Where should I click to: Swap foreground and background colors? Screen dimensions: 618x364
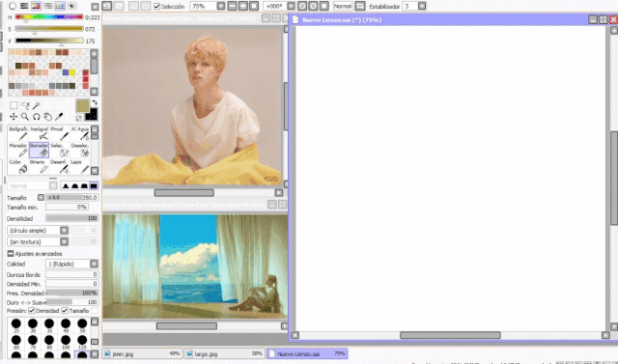[x=95, y=102]
